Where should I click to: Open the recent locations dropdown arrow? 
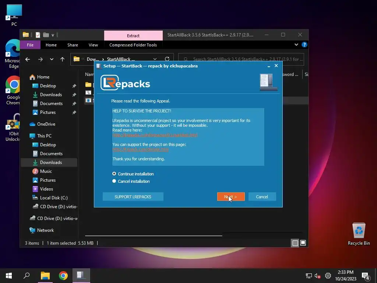[52, 59]
